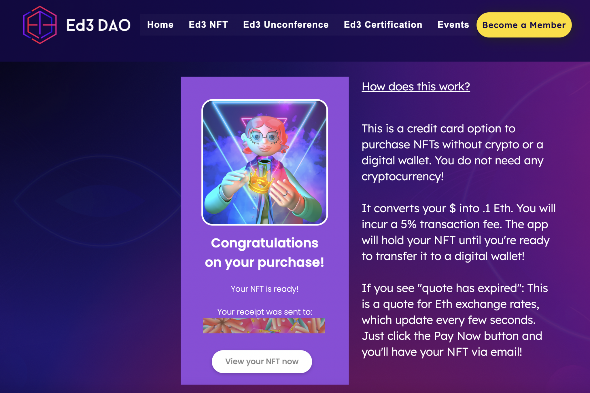The height and width of the screenshot is (393, 590).
Task: Click the paragraph explaining quote has expired
Action: pyautogui.click(x=455, y=320)
